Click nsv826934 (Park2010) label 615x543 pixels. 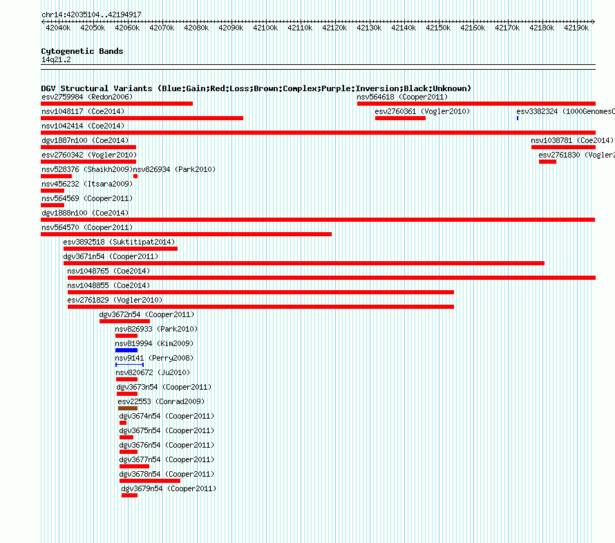click(174, 169)
